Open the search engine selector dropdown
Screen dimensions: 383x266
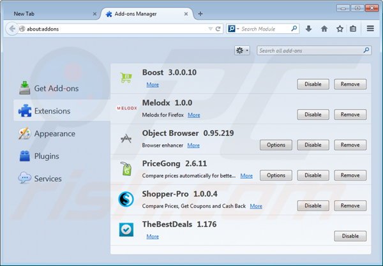click(233, 29)
